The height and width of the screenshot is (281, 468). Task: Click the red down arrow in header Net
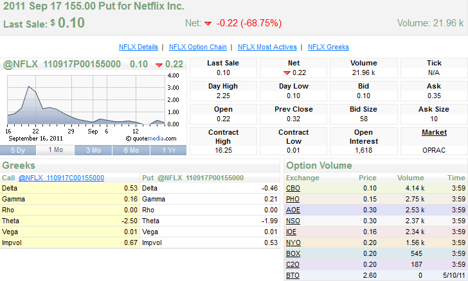[x=208, y=24]
